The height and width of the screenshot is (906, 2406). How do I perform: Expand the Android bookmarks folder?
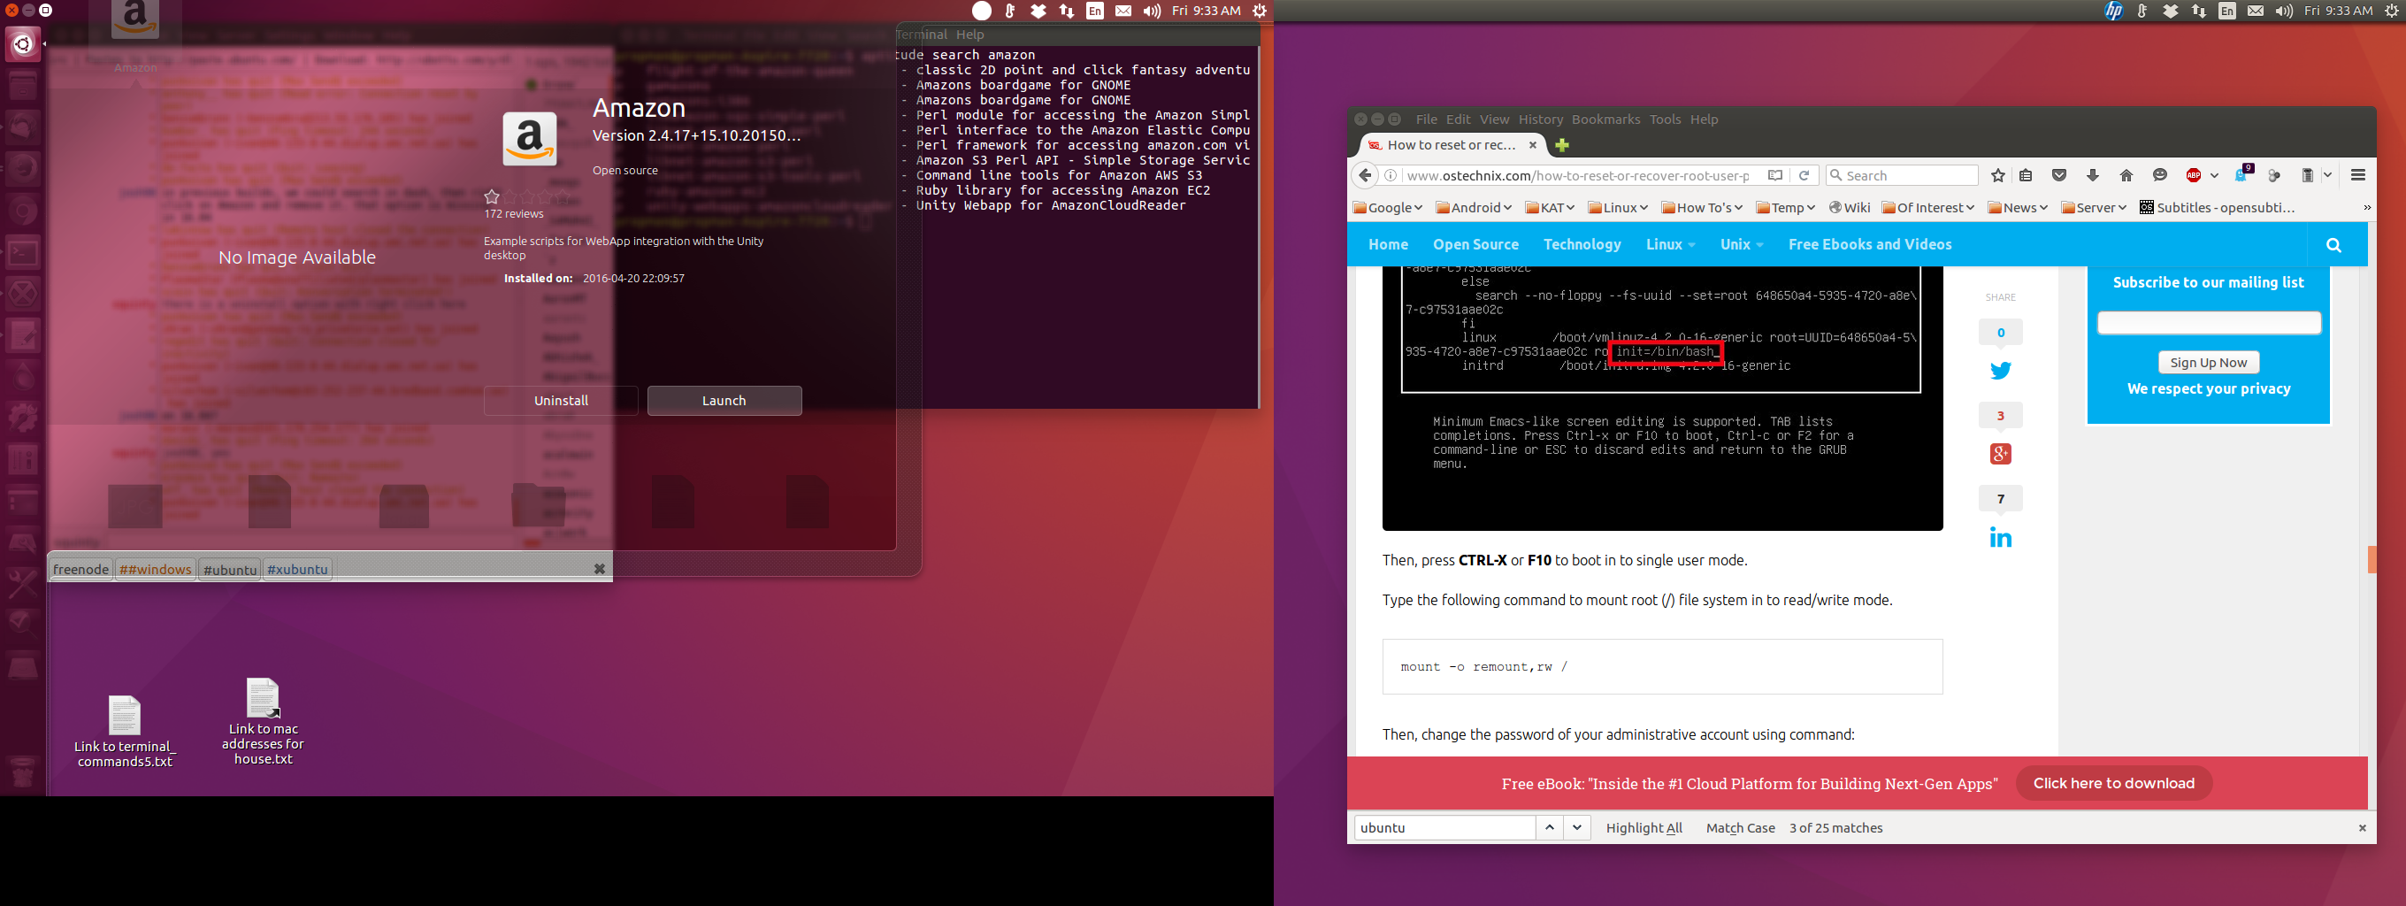click(x=1473, y=208)
